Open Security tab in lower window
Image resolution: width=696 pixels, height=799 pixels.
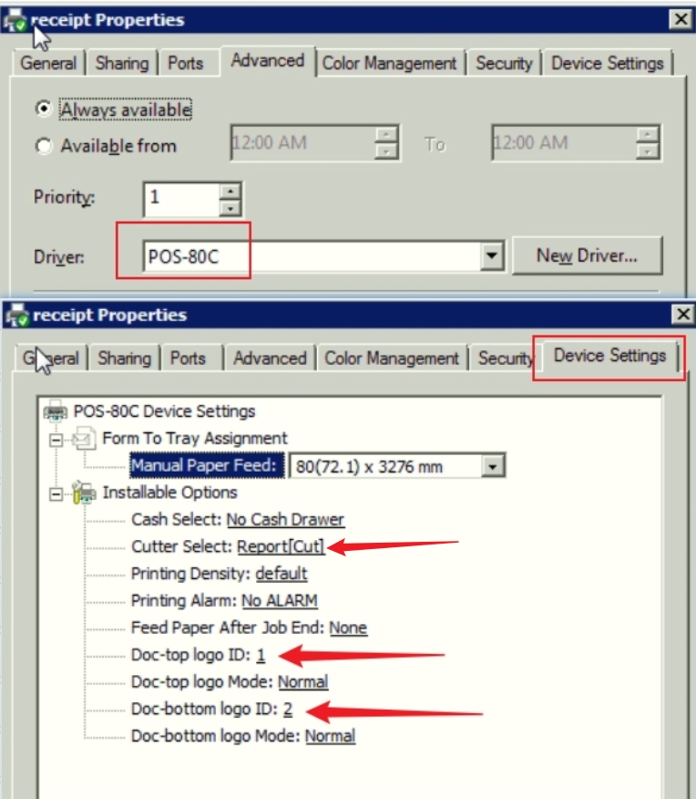click(x=505, y=358)
